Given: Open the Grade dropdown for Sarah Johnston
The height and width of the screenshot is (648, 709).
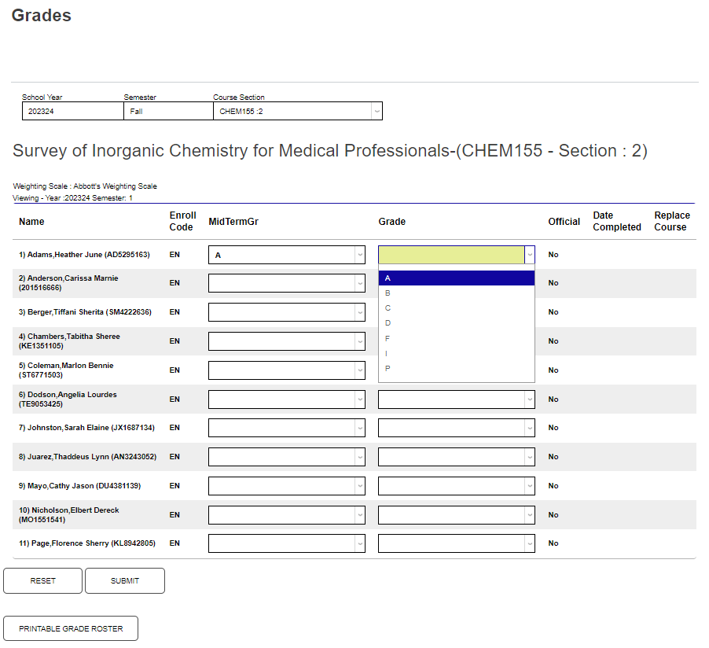Looking at the screenshot, I should [527, 428].
